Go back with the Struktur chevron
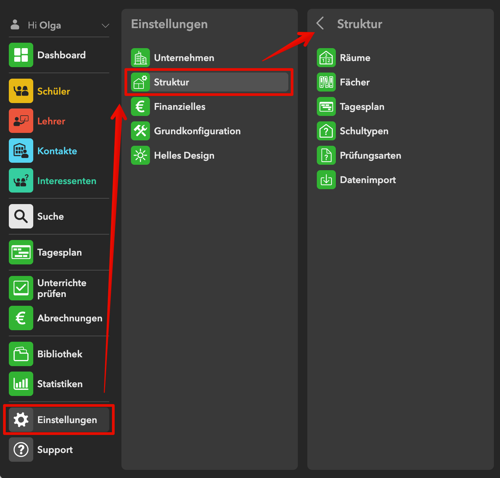Screen dimensions: 500x478 click(x=320, y=23)
